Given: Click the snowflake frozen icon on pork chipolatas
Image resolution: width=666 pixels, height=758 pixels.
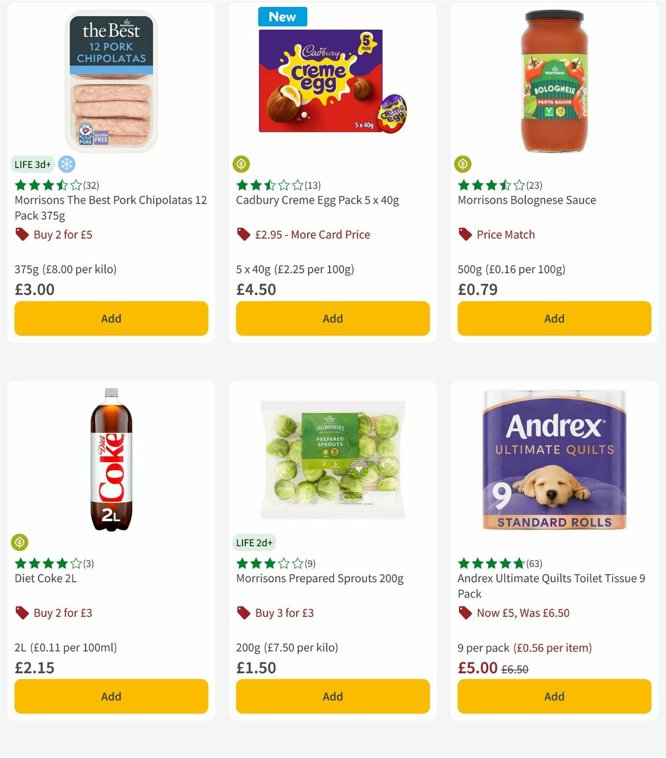Looking at the screenshot, I should pos(67,164).
